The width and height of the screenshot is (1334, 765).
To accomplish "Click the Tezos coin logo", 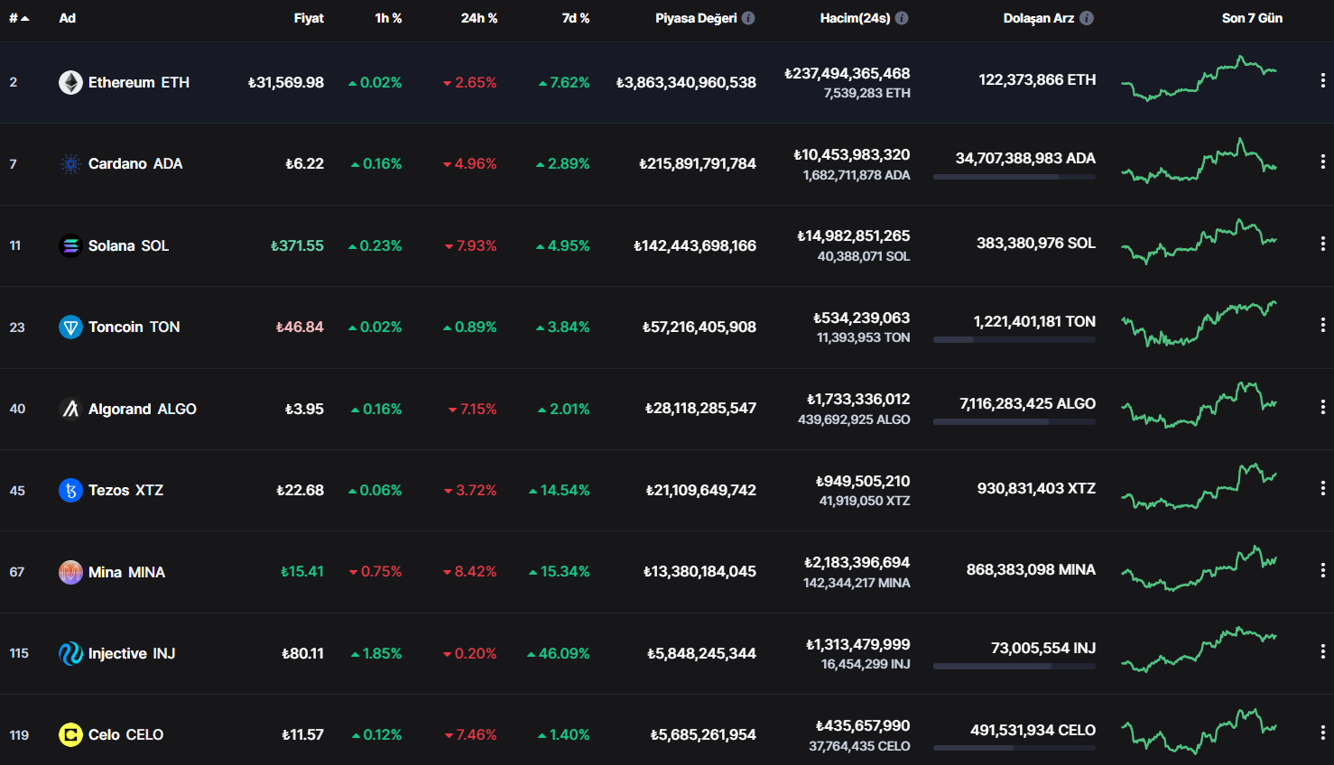I will click(70, 490).
